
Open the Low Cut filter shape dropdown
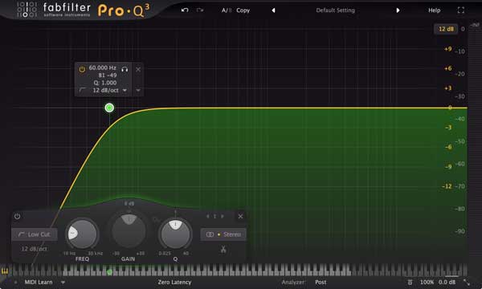35,234
